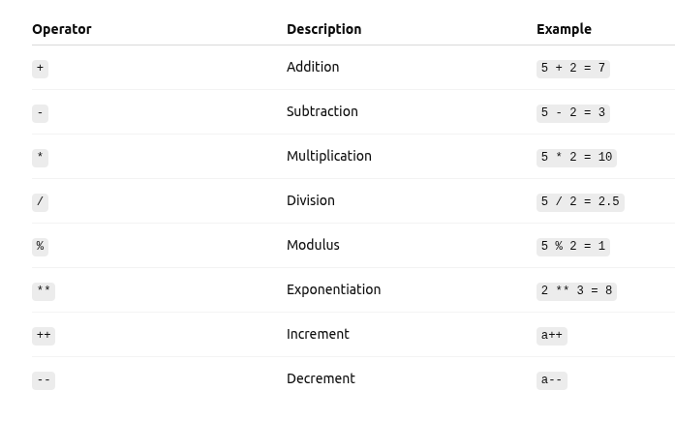This screenshot has height=421, width=675.
Task: Click the Exponentiation description text
Action: click(x=333, y=289)
